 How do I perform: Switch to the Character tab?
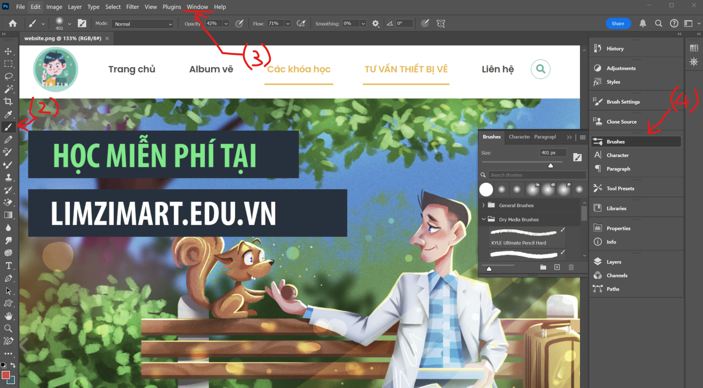click(518, 137)
